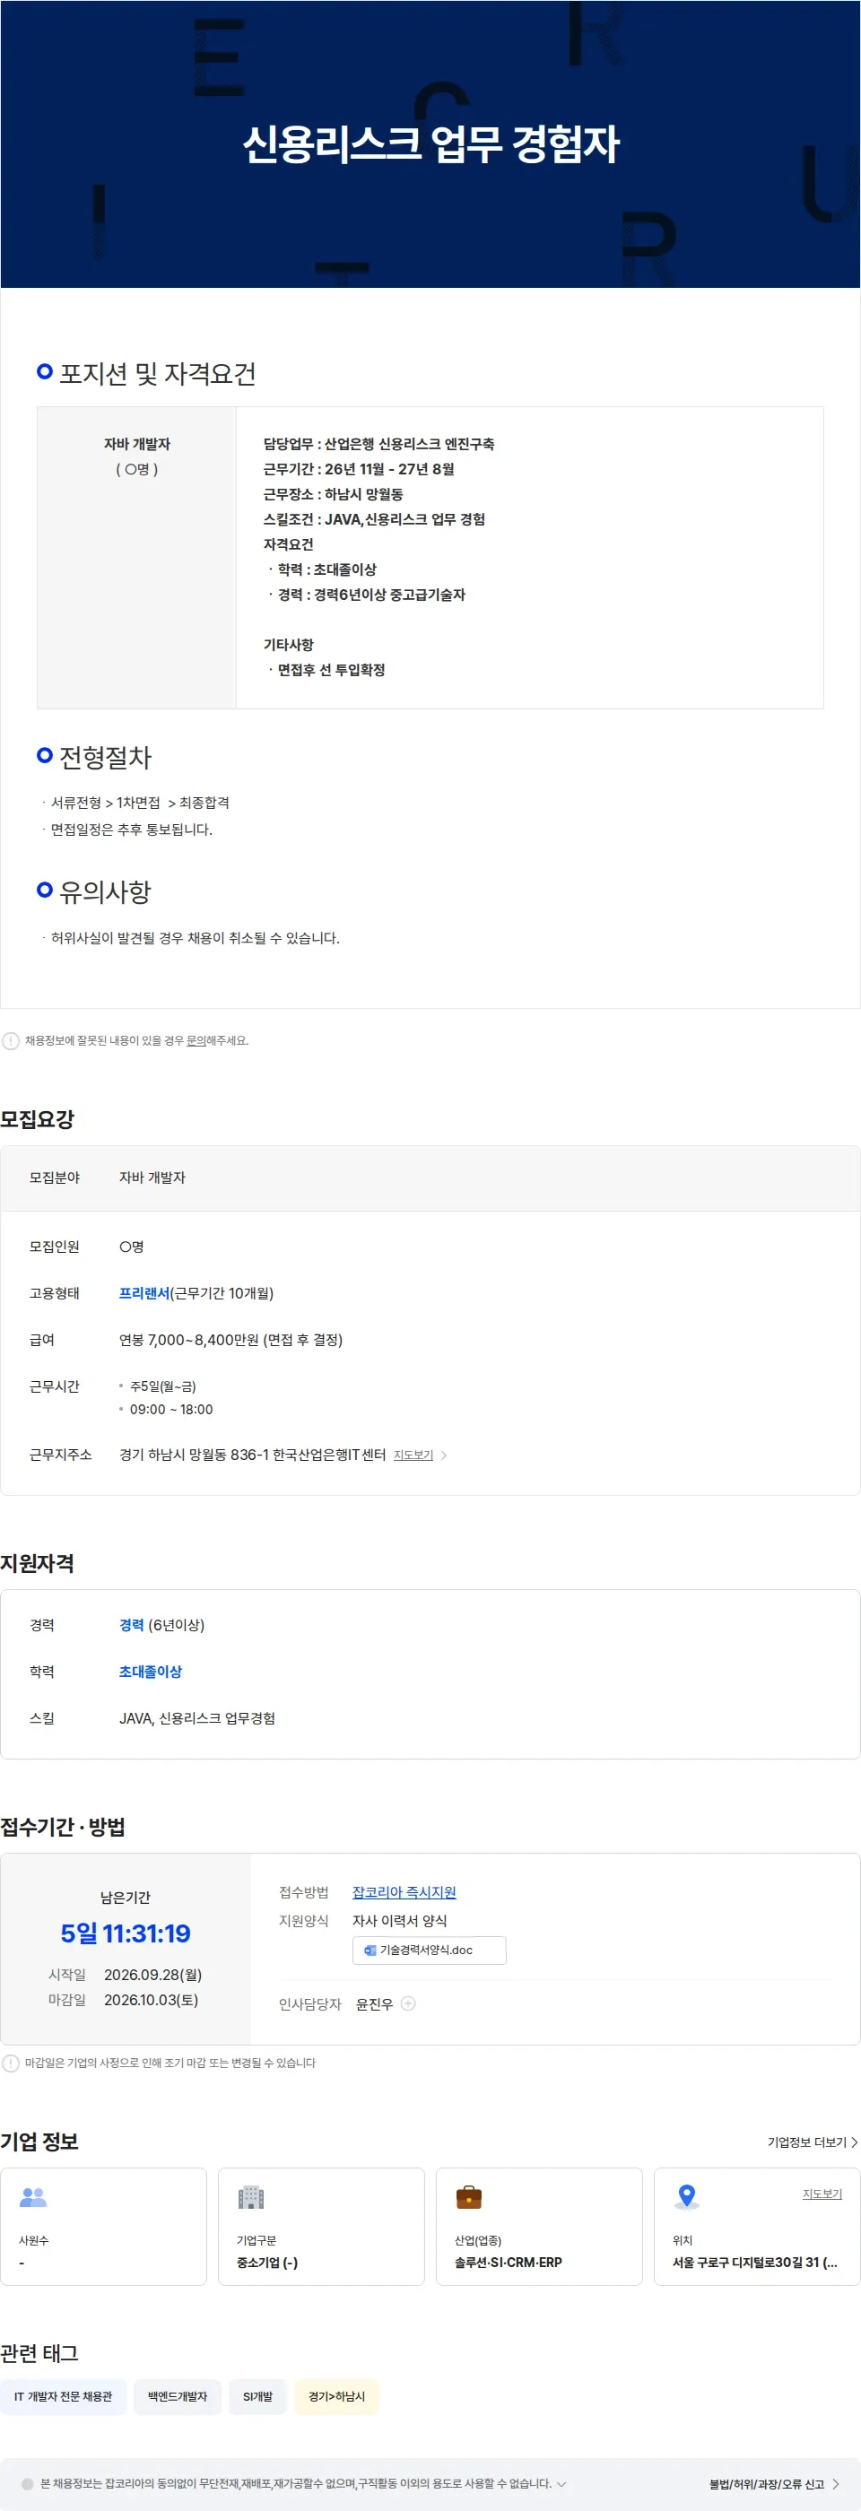The image size is (861, 2511).
Task: Expand the 잡코리아 copyright notice chevron
Action: (561, 2484)
